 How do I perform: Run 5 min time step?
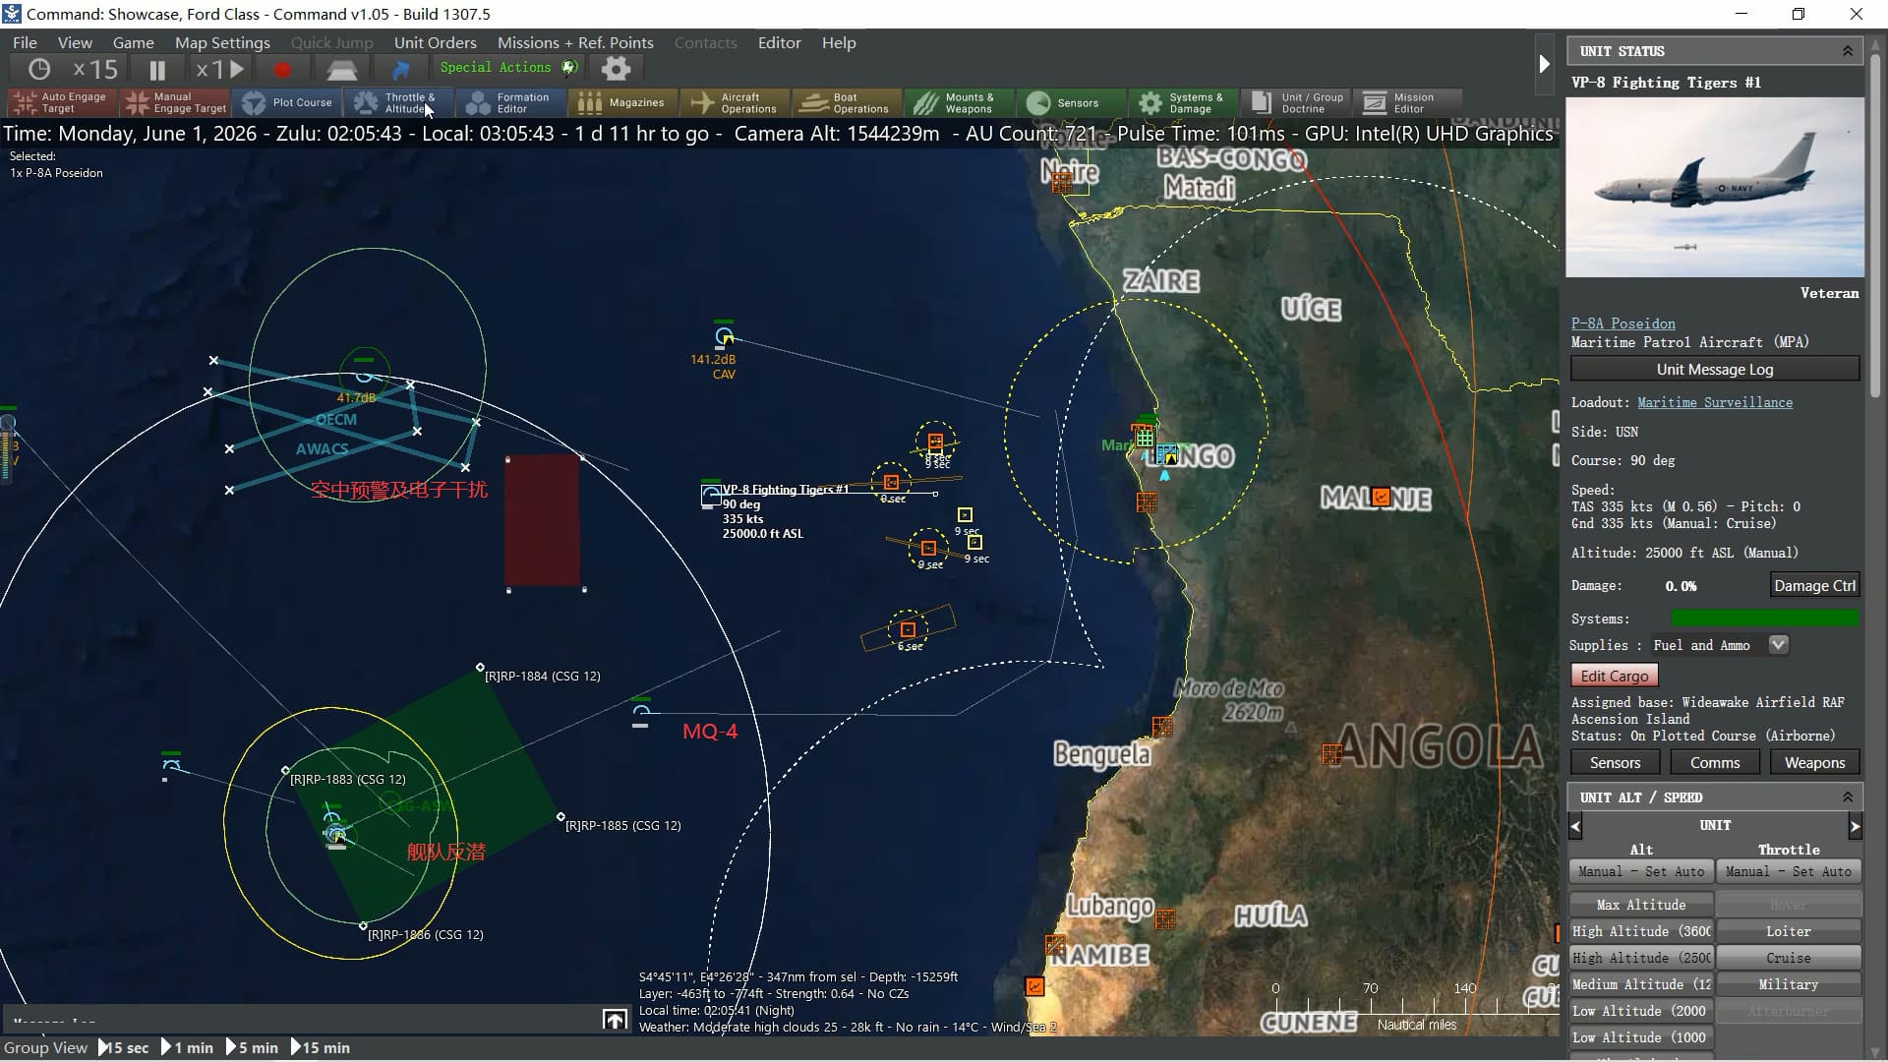[252, 1048]
